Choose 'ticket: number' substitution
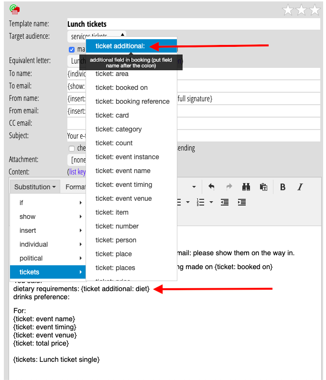The height and width of the screenshot is (380, 326). [131, 226]
